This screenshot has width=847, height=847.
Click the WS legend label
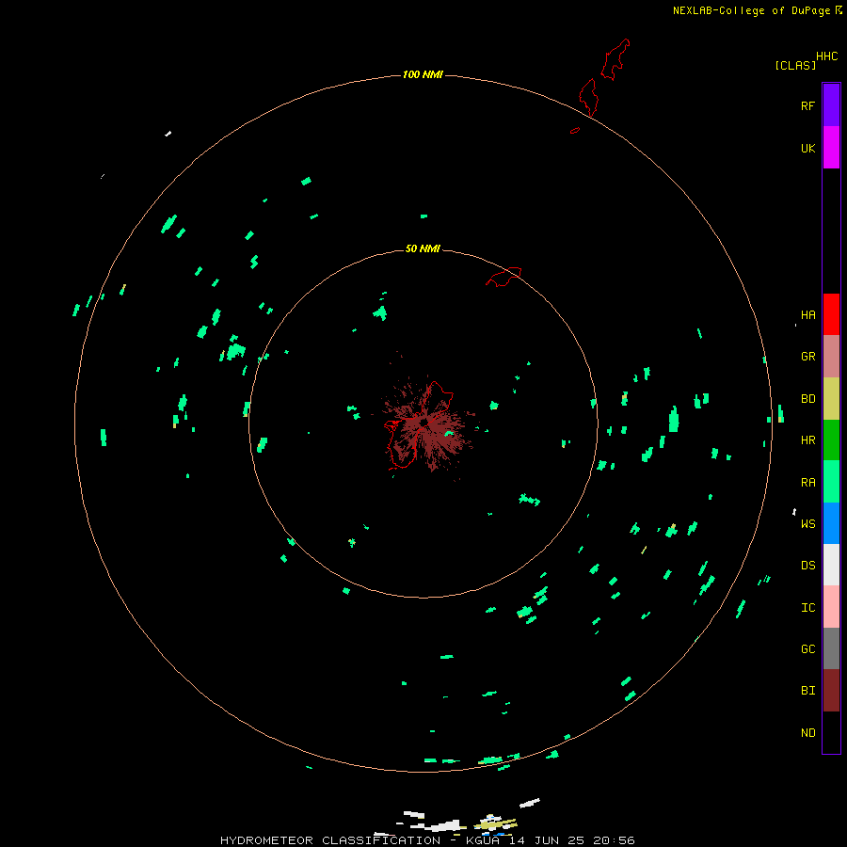click(807, 524)
